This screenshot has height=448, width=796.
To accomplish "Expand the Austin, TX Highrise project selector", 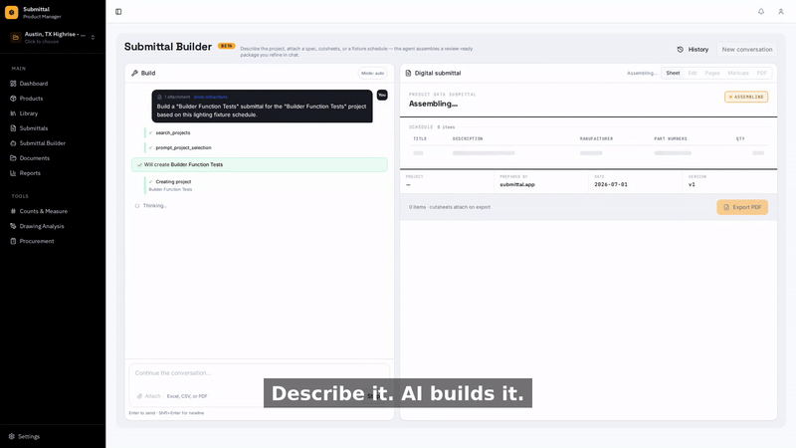I will tap(53, 37).
